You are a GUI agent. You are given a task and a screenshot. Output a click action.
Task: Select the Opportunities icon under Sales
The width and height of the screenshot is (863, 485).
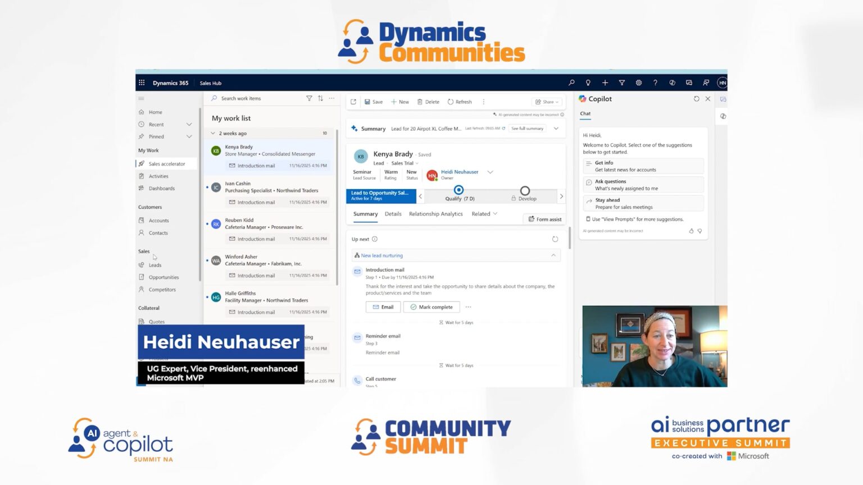[x=141, y=277]
